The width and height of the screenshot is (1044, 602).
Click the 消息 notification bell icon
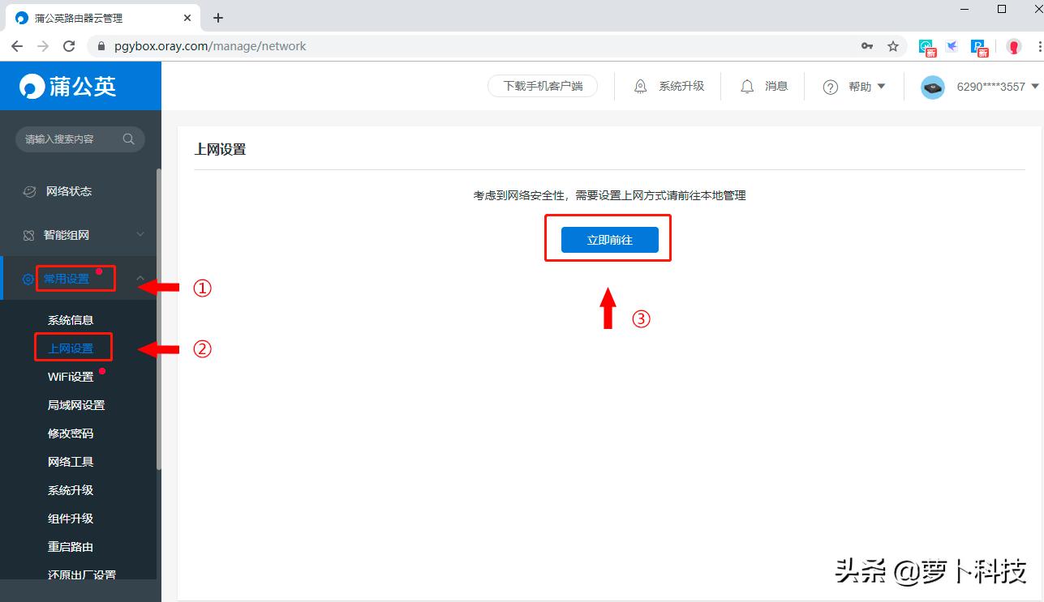pyautogui.click(x=747, y=86)
